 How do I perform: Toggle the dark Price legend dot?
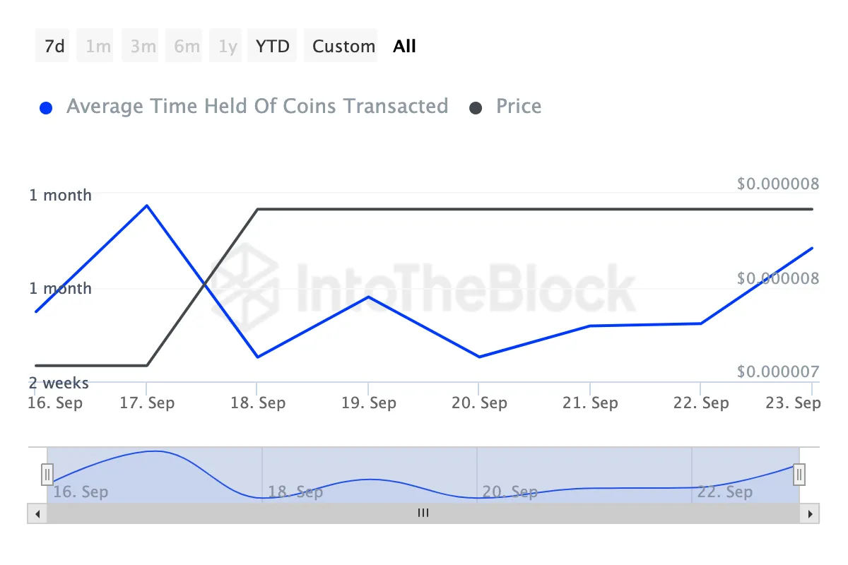pos(476,108)
